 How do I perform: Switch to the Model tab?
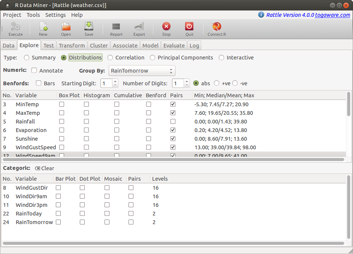(150, 46)
